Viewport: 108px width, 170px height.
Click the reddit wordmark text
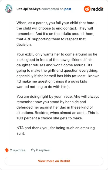[97, 9]
